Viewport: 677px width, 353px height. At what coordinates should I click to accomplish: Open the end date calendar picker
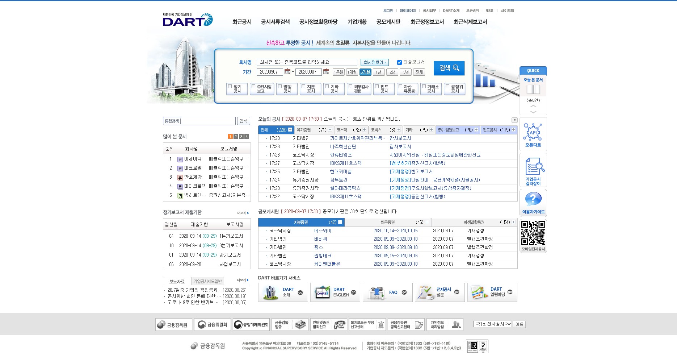(326, 71)
